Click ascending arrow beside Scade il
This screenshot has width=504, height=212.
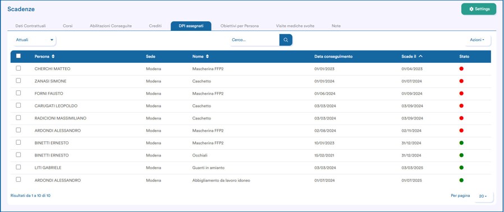[421, 56]
